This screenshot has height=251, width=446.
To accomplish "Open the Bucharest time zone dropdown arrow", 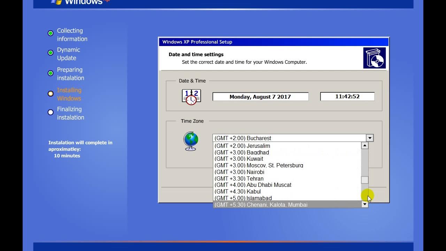I will 370,138.
